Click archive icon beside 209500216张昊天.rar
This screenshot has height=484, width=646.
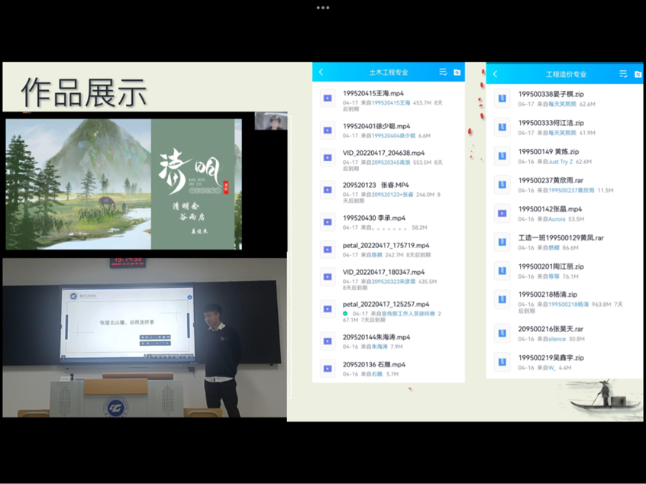(502, 334)
